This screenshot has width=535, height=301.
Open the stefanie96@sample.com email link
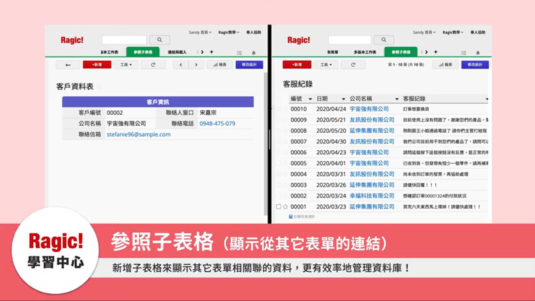tap(138, 134)
